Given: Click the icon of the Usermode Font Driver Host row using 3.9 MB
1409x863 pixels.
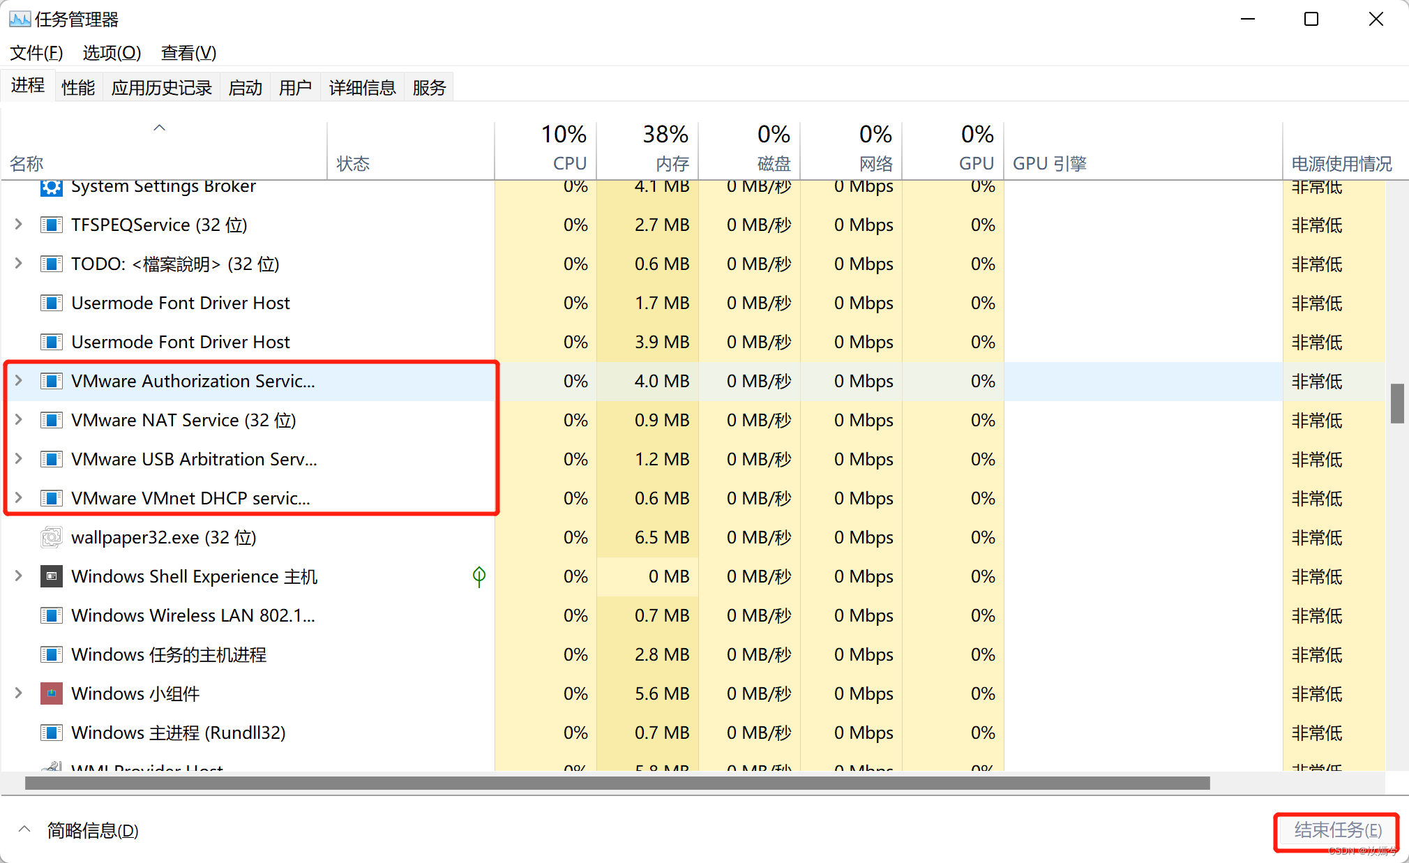Looking at the screenshot, I should coord(51,342).
